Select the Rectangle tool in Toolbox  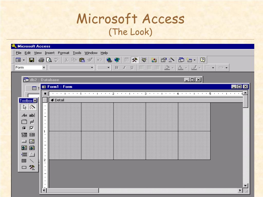[24, 167]
